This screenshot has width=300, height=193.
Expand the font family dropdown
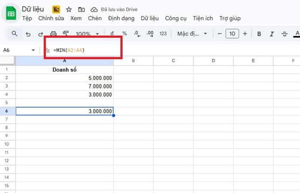coord(192,33)
